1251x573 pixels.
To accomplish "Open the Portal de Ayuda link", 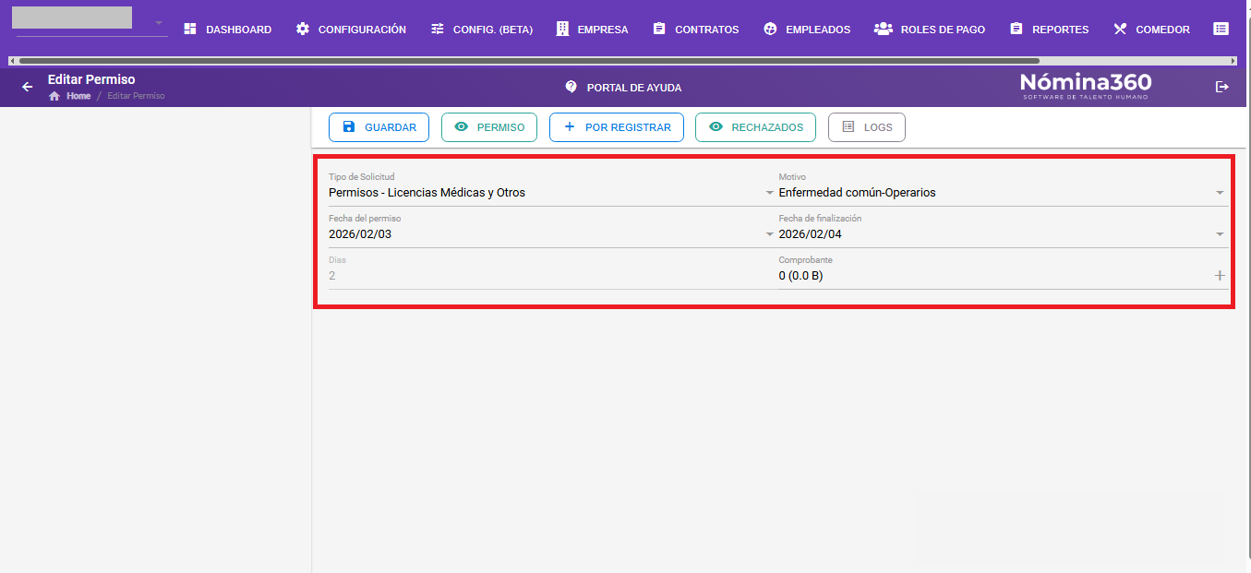I will coord(623,87).
